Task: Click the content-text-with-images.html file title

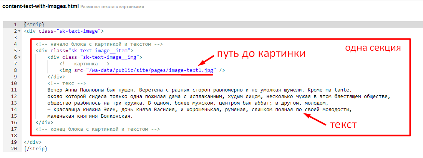Action: [x=40, y=7]
